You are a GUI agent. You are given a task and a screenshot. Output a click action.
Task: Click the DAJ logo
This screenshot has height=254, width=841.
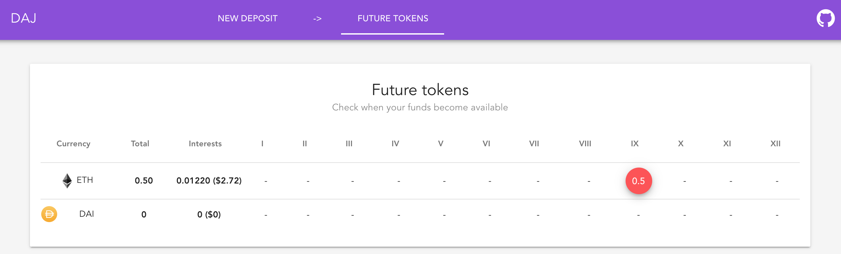(24, 18)
